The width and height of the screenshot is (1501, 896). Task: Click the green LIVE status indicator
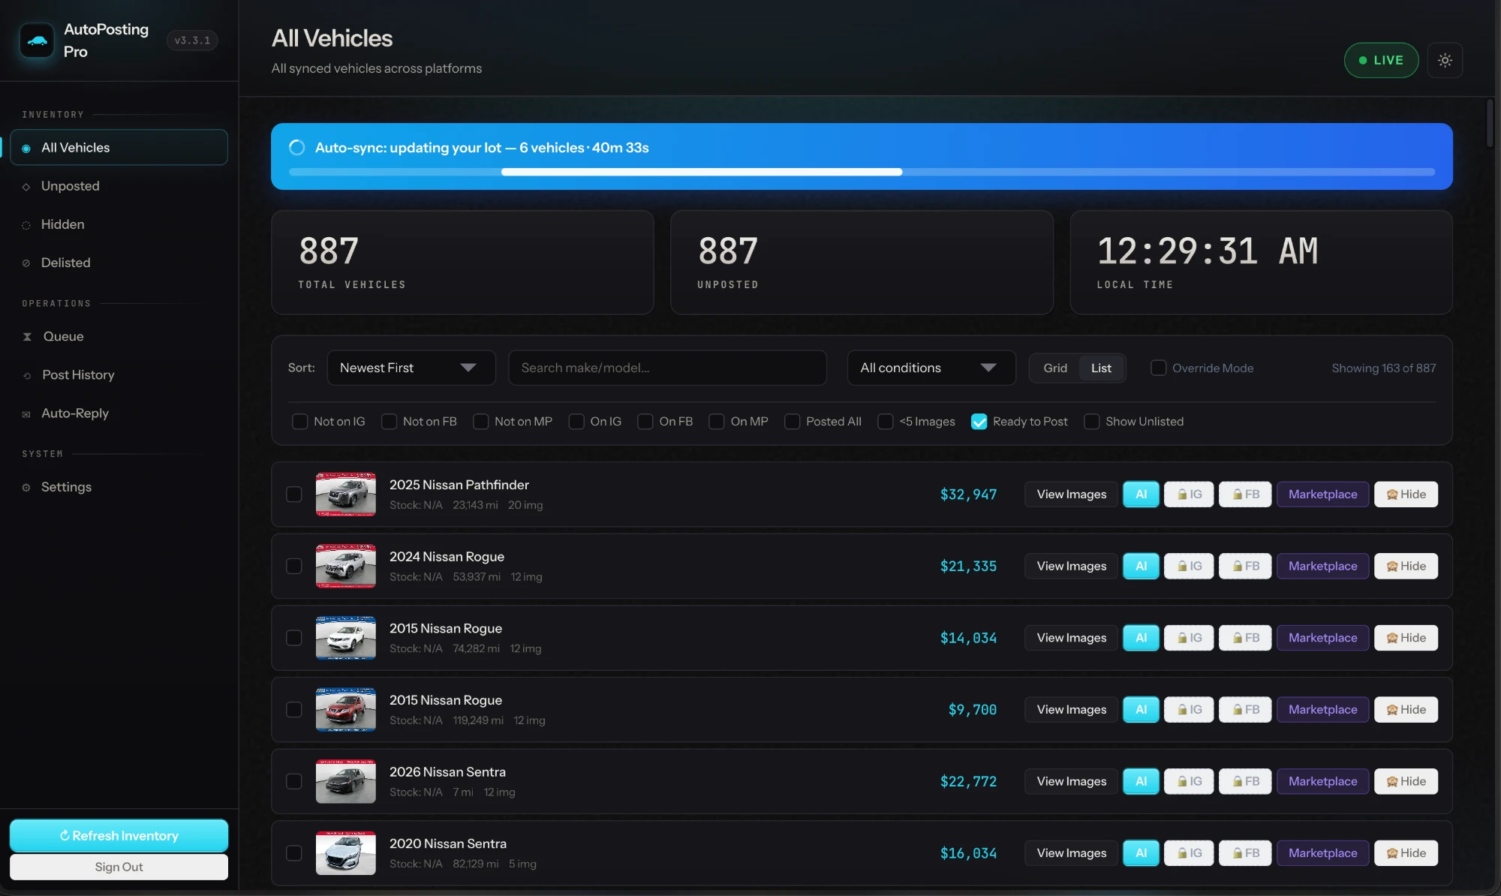click(1381, 60)
